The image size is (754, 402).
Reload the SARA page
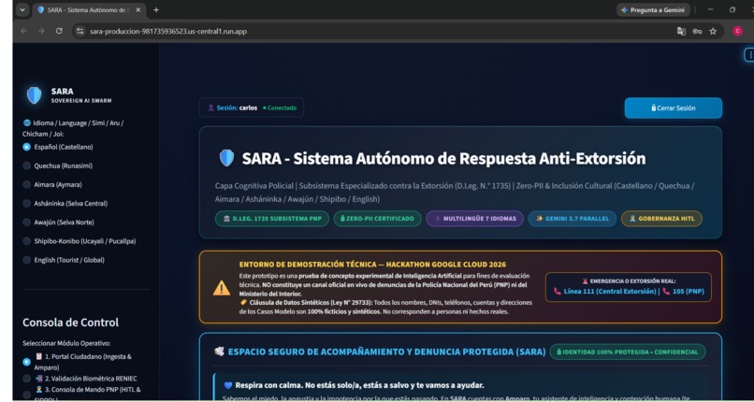point(59,31)
